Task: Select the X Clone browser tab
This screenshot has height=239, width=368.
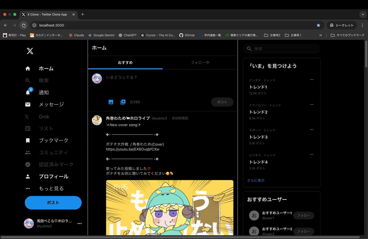Action: (48, 14)
